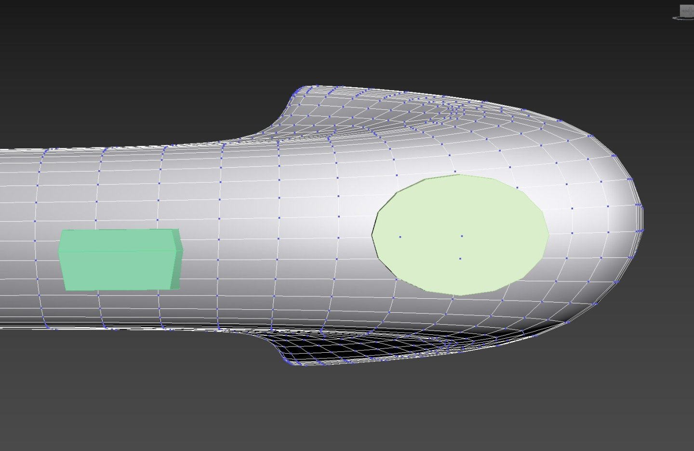Click the visible ViewCube face label
The height and width of the screenshot is (451, 694).
687,11
